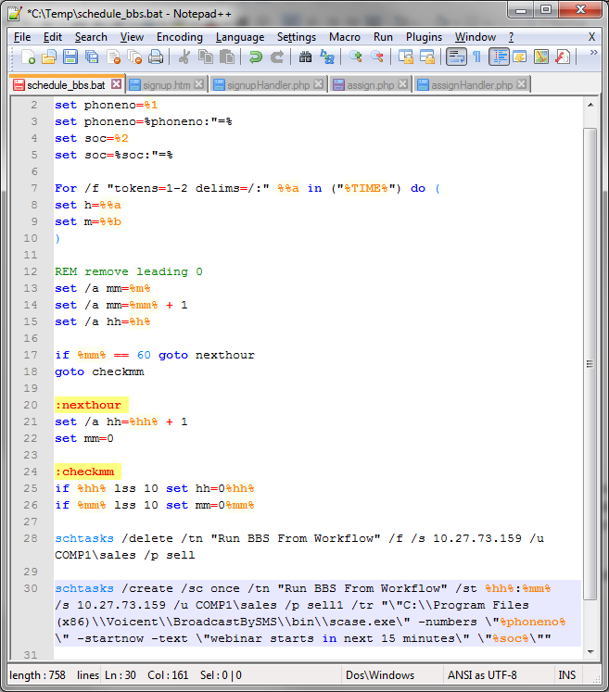609x692 pixels.
Task: Click the Undo arrow icon
Action: pos(255,57)
